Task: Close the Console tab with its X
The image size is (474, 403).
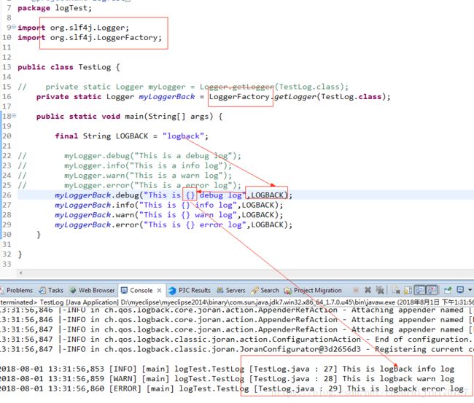Action: click(159, 290)
